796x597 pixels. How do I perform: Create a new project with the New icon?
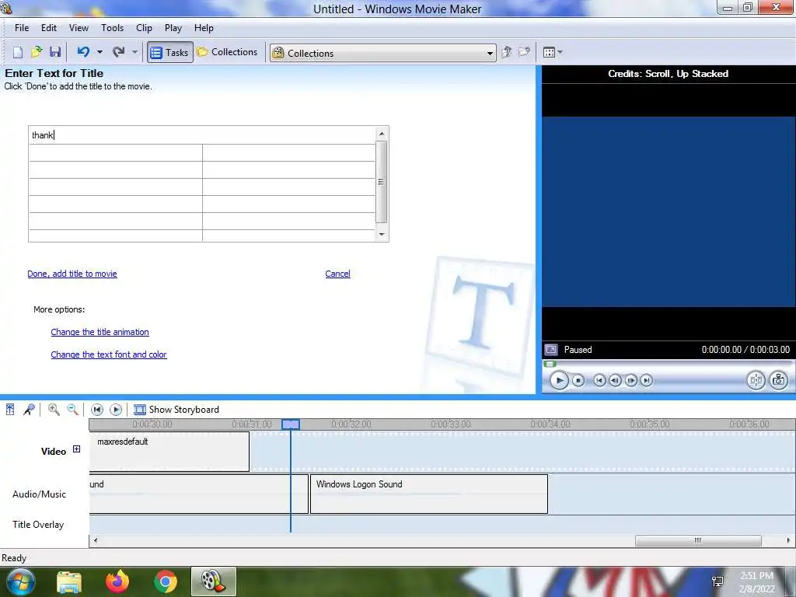point(18,52)
